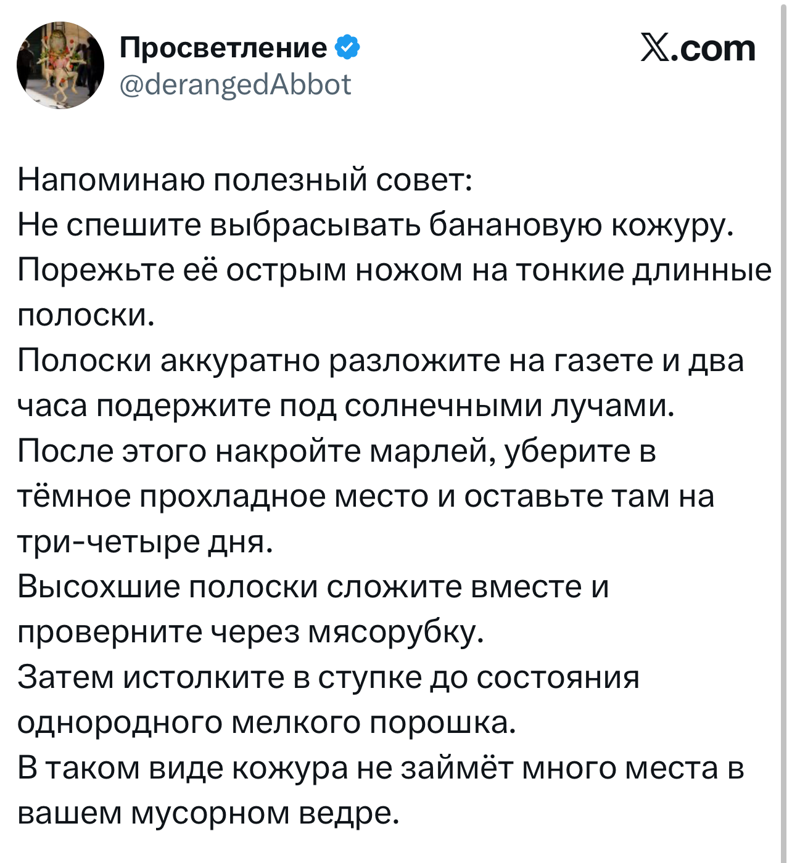Click the @derangedAbbot handle
The image size is (792, 863).
tap(235, 85)
